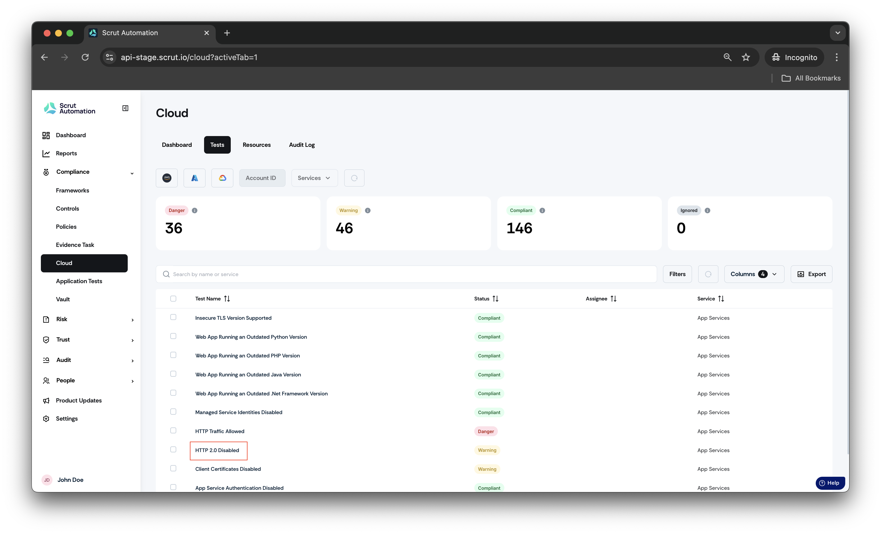Focus the Search by name or service field
The image size is (881, 534).
point(406,274)
